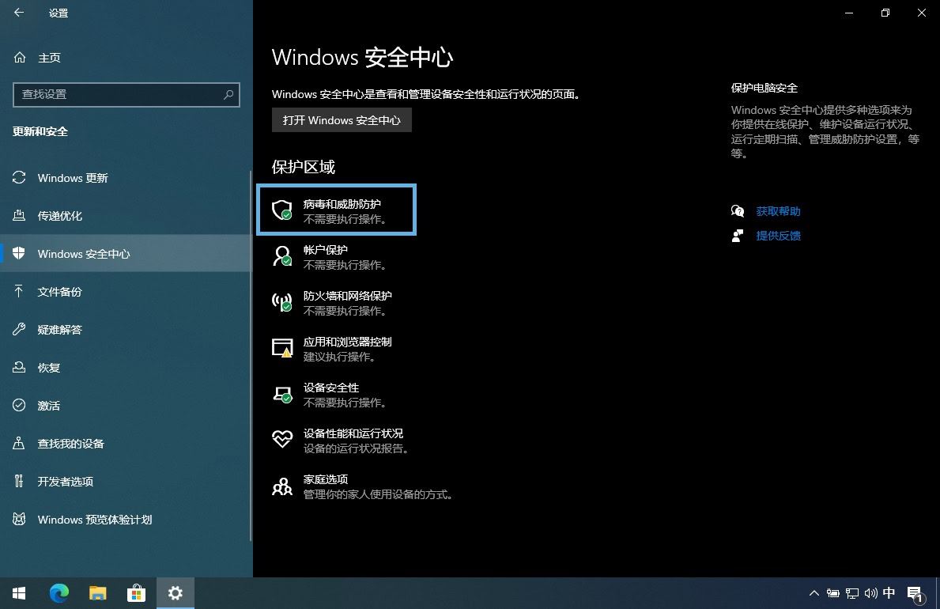Click the 防火墙和网络保护 antenna icon

[x=281, y=302]
